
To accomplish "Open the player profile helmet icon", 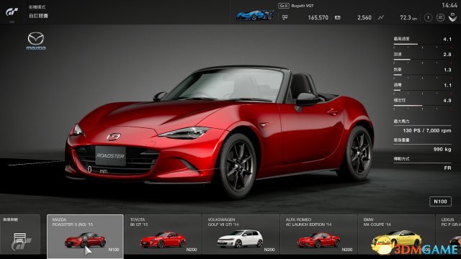I will point(453,17).
